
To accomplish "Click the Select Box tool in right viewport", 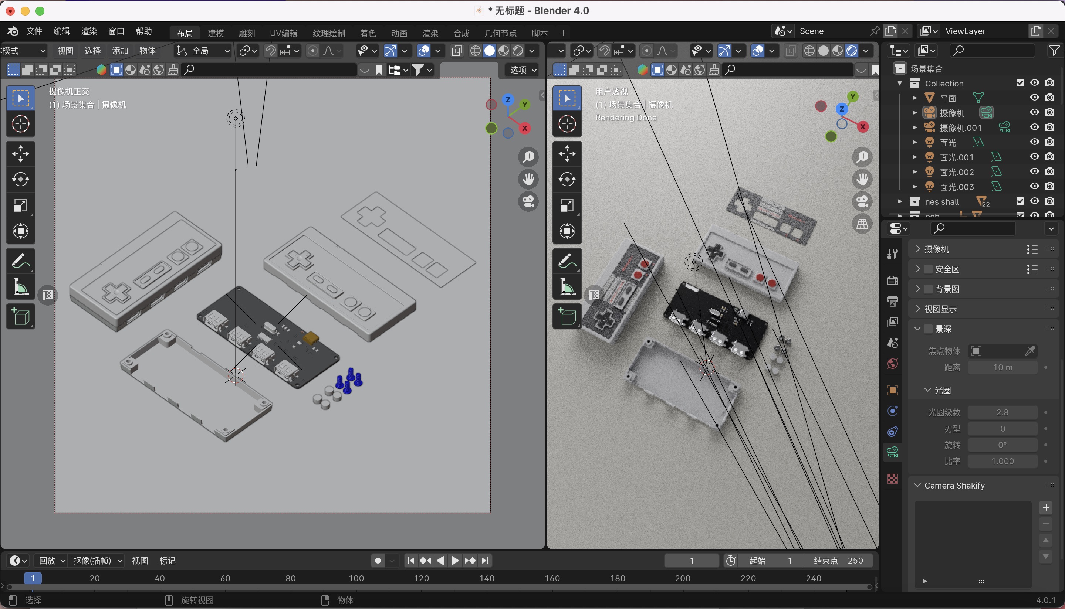I will pyautogui.click(x=567, y=98).
